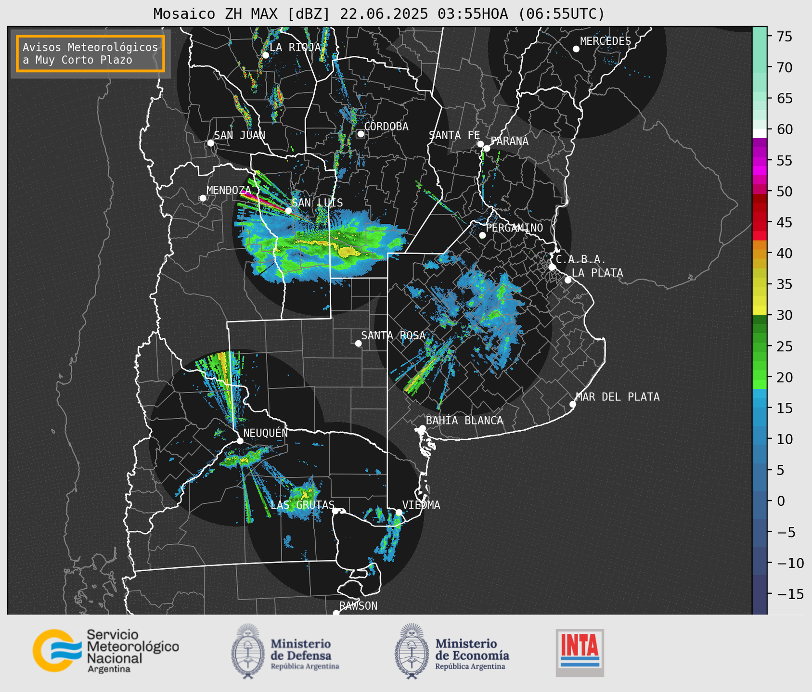Click the 20 value on the dBZ scale
The height and width of the screenshot is (692, 812).
[x=786, y=377]
